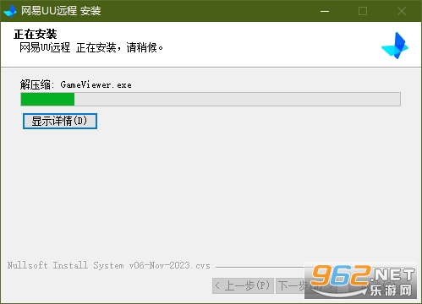This screenshot has width=422, height=304.
Task: Click the window title '网易UU远程 安装'
Action: (x=61, y=11)
